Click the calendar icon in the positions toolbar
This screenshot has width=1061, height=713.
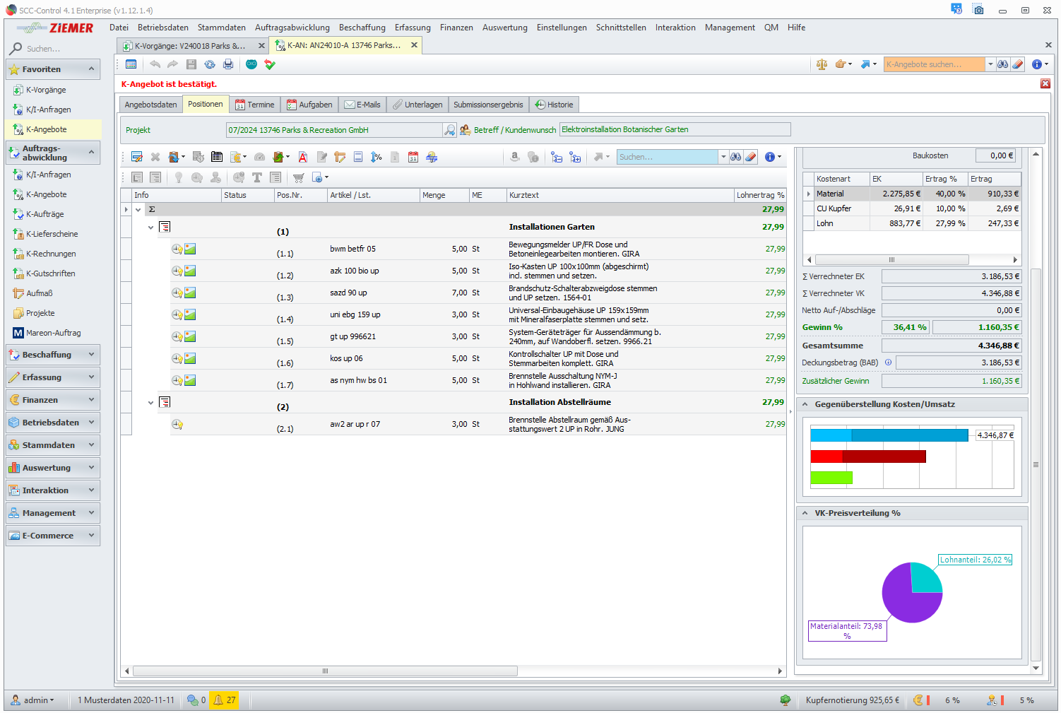point(413,157)
